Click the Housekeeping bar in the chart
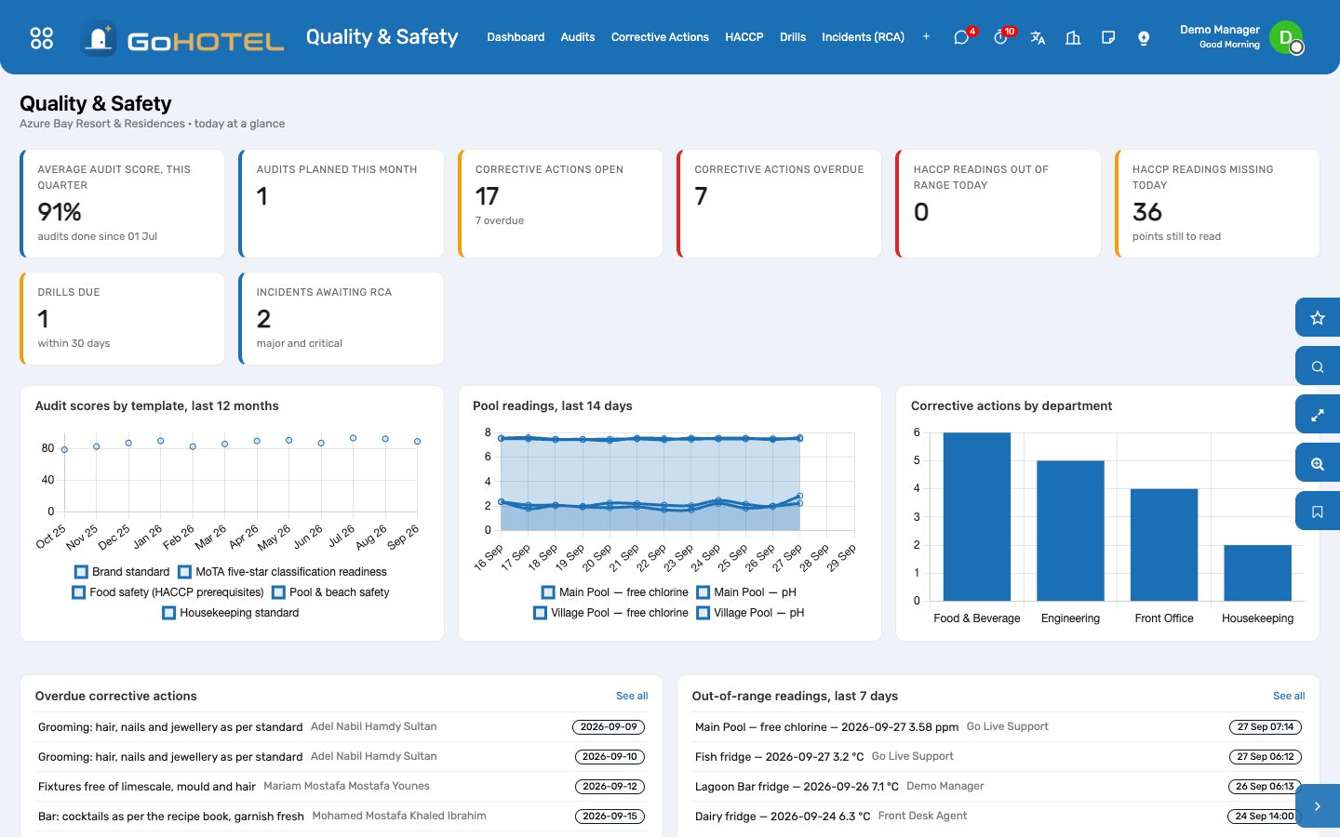Screen dimensions: 1340x837 (x=1258, y=573)
